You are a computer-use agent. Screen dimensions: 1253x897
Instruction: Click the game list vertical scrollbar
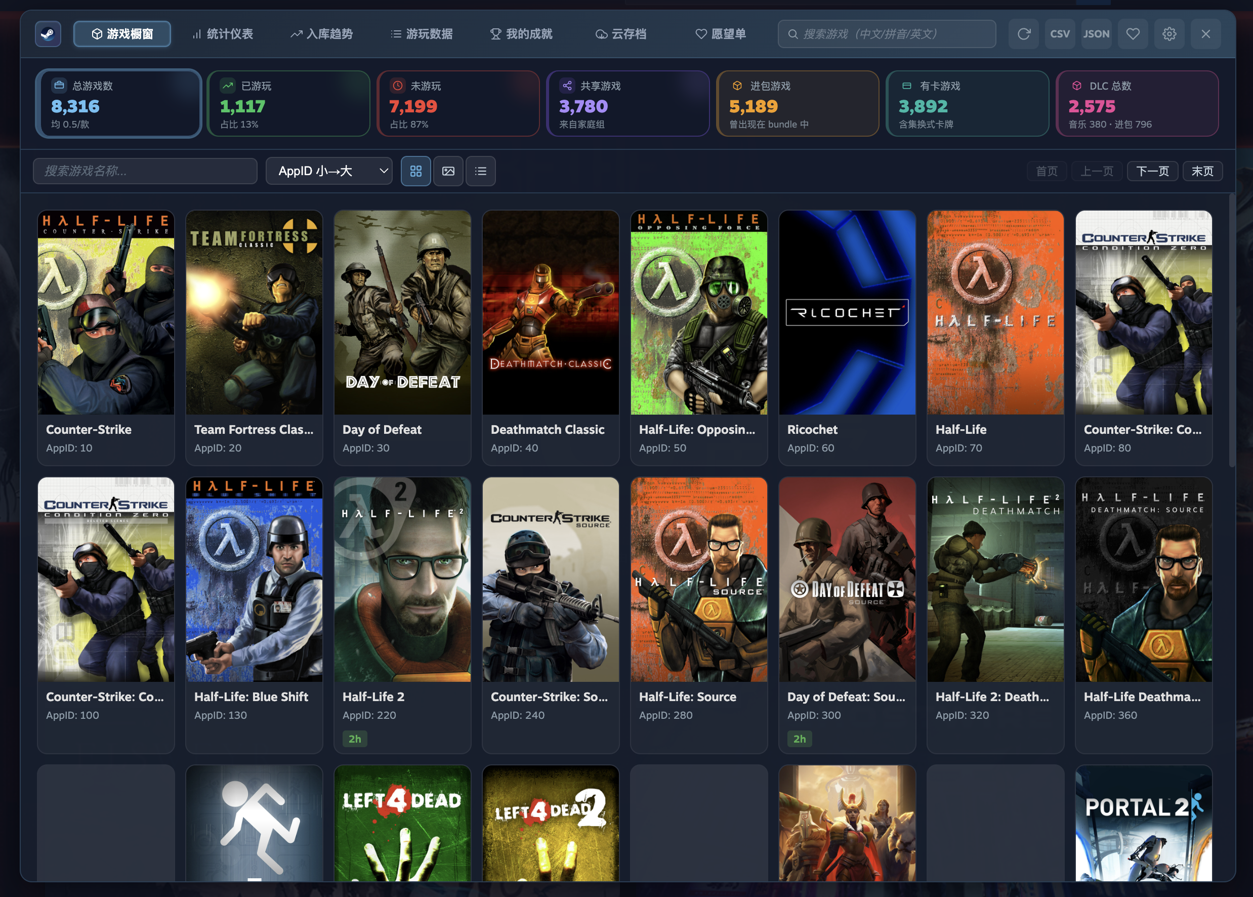1231,330
